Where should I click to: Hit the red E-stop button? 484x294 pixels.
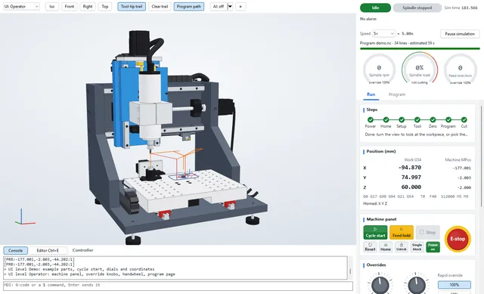pyautogui.click(x=458, y=239)
